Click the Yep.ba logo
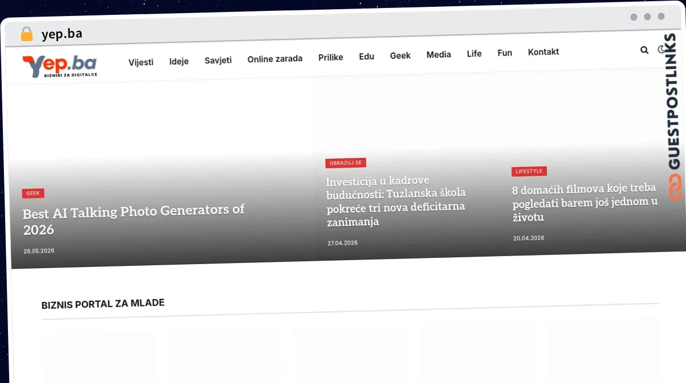The image size is (686, 383). (x=59, y=66)
